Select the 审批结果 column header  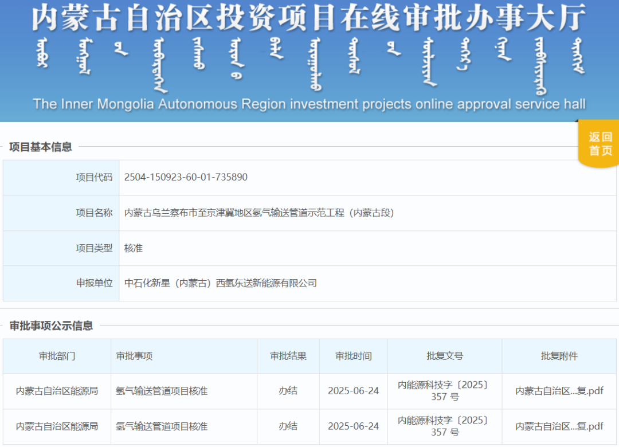point(288,356)
